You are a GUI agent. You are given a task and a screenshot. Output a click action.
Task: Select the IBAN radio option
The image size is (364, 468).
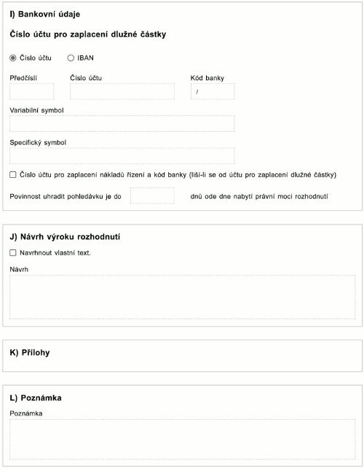coord(71,58)
